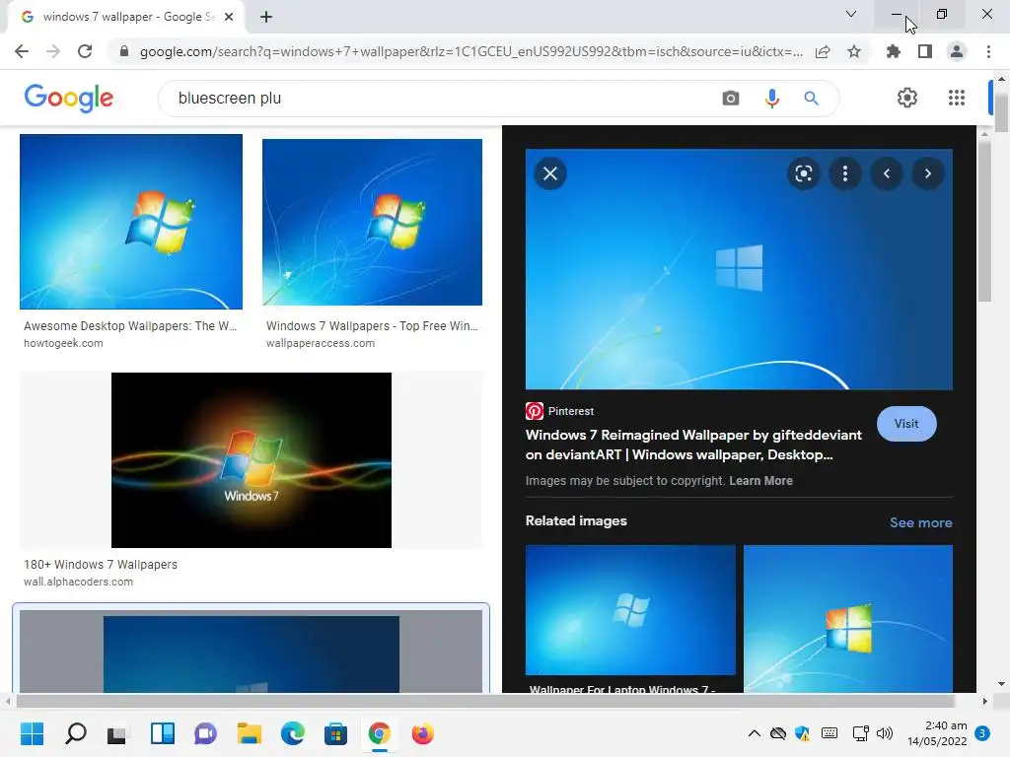Select the windows 7 wallpaper tab
This screenshot has height=757, width=1010.
tap(125, 17)
